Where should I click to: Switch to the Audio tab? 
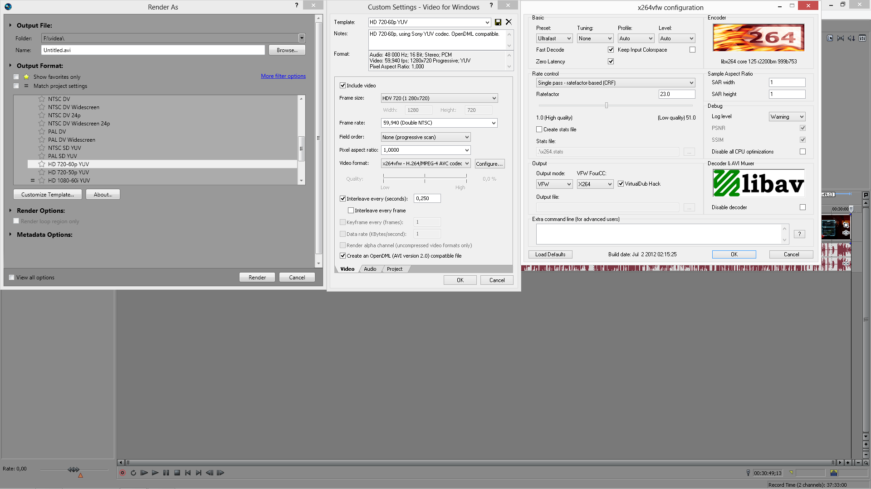coord(370,269)
